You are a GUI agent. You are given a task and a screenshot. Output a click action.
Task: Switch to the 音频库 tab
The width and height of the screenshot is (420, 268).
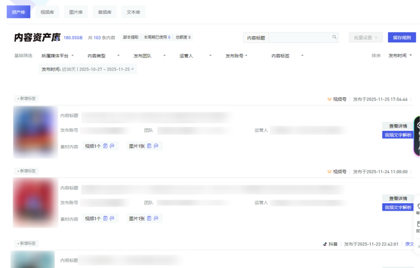105,12
